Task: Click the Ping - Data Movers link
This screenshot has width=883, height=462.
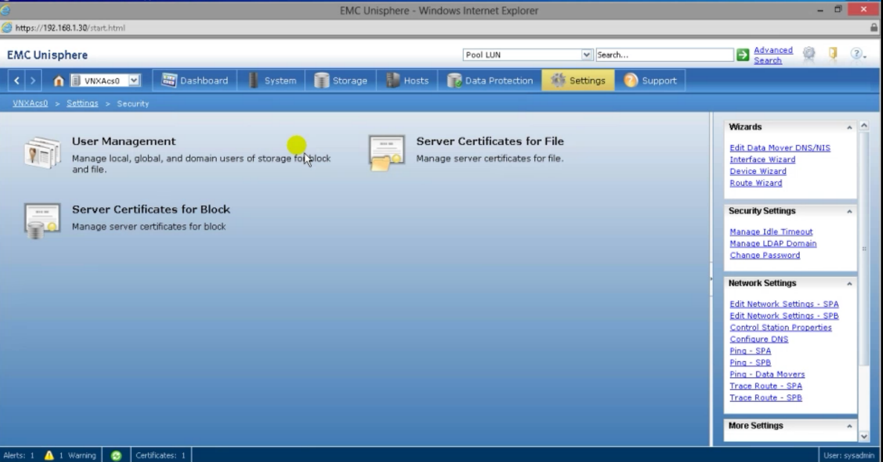Action: click(767, 374)
